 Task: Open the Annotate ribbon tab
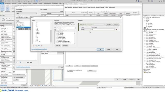(35, 3)
